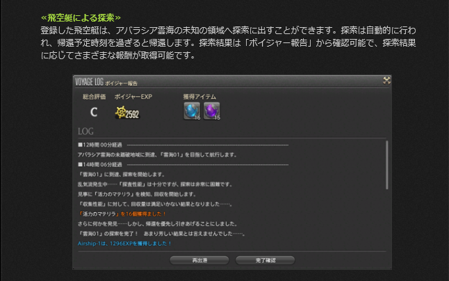449x281 pixels.
Task: Click the blue Airship-1 1296EXP line
Action: [x=124, y=243]
